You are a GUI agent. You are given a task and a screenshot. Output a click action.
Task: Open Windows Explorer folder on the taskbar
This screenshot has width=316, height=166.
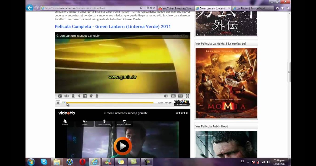pyautogui.click(x=57, y=162)
